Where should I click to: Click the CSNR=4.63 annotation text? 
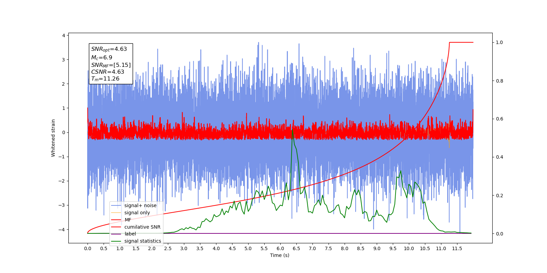108,72
